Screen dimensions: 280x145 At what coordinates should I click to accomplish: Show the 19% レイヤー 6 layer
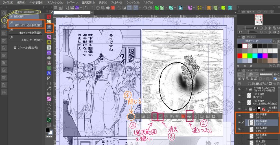(x=239, y=142)
